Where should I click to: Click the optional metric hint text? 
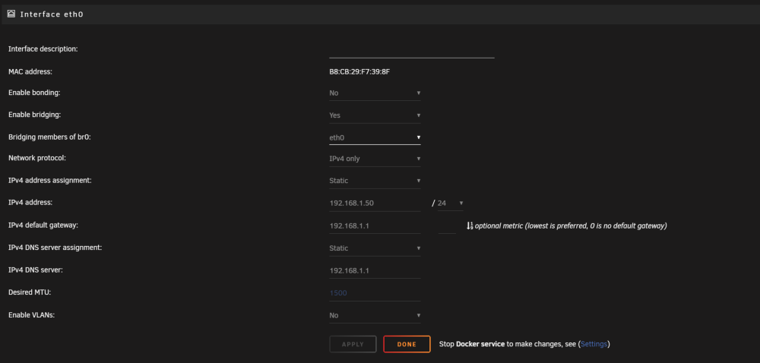pyautogui.click(x=571, y=226)
